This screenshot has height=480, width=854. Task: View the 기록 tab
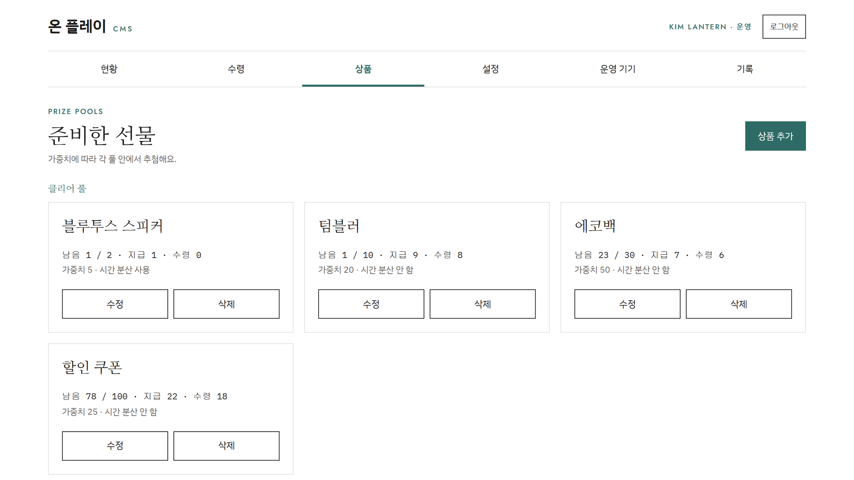click(745, 69)
